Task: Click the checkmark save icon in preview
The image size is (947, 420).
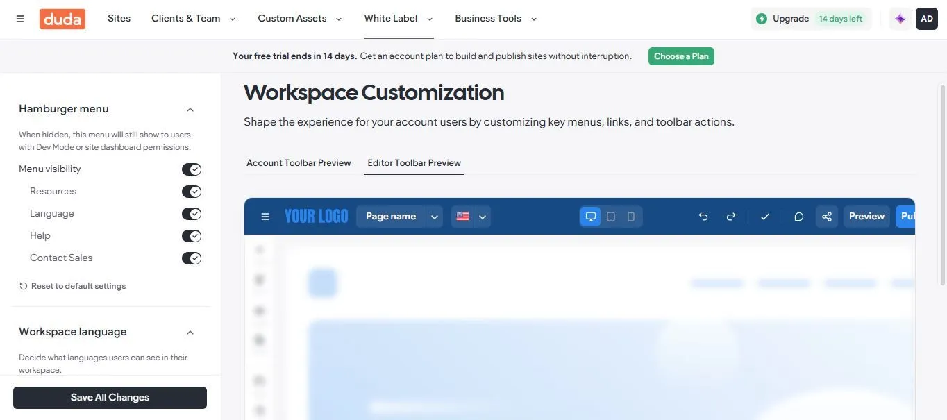Action: click(765, 217)
